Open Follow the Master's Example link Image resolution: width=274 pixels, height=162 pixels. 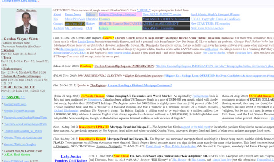[x=21, y=76]
